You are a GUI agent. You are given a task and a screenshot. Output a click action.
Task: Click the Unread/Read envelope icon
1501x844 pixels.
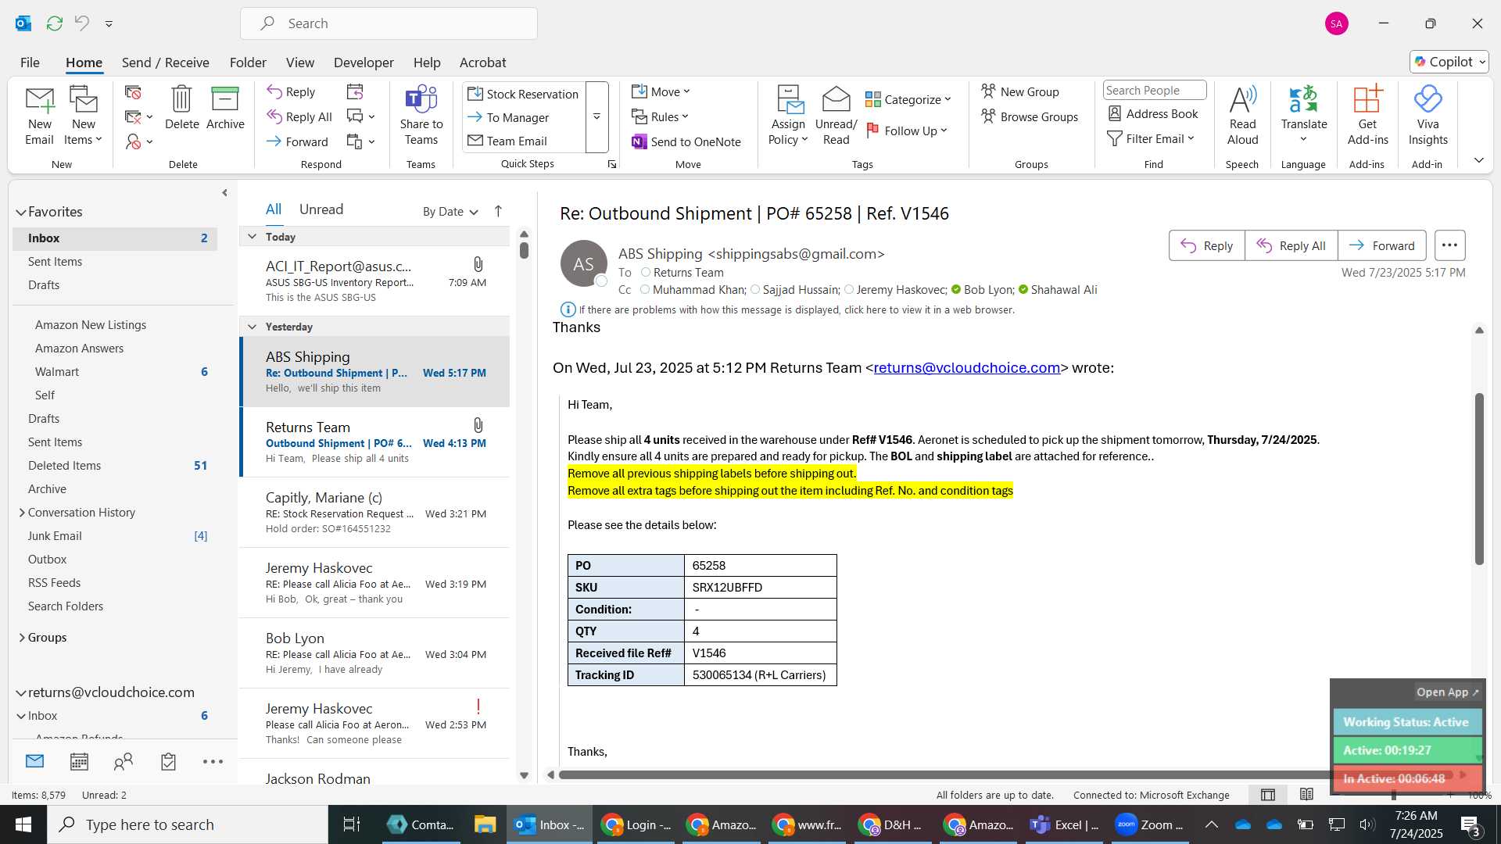click(x=836, y=98)
